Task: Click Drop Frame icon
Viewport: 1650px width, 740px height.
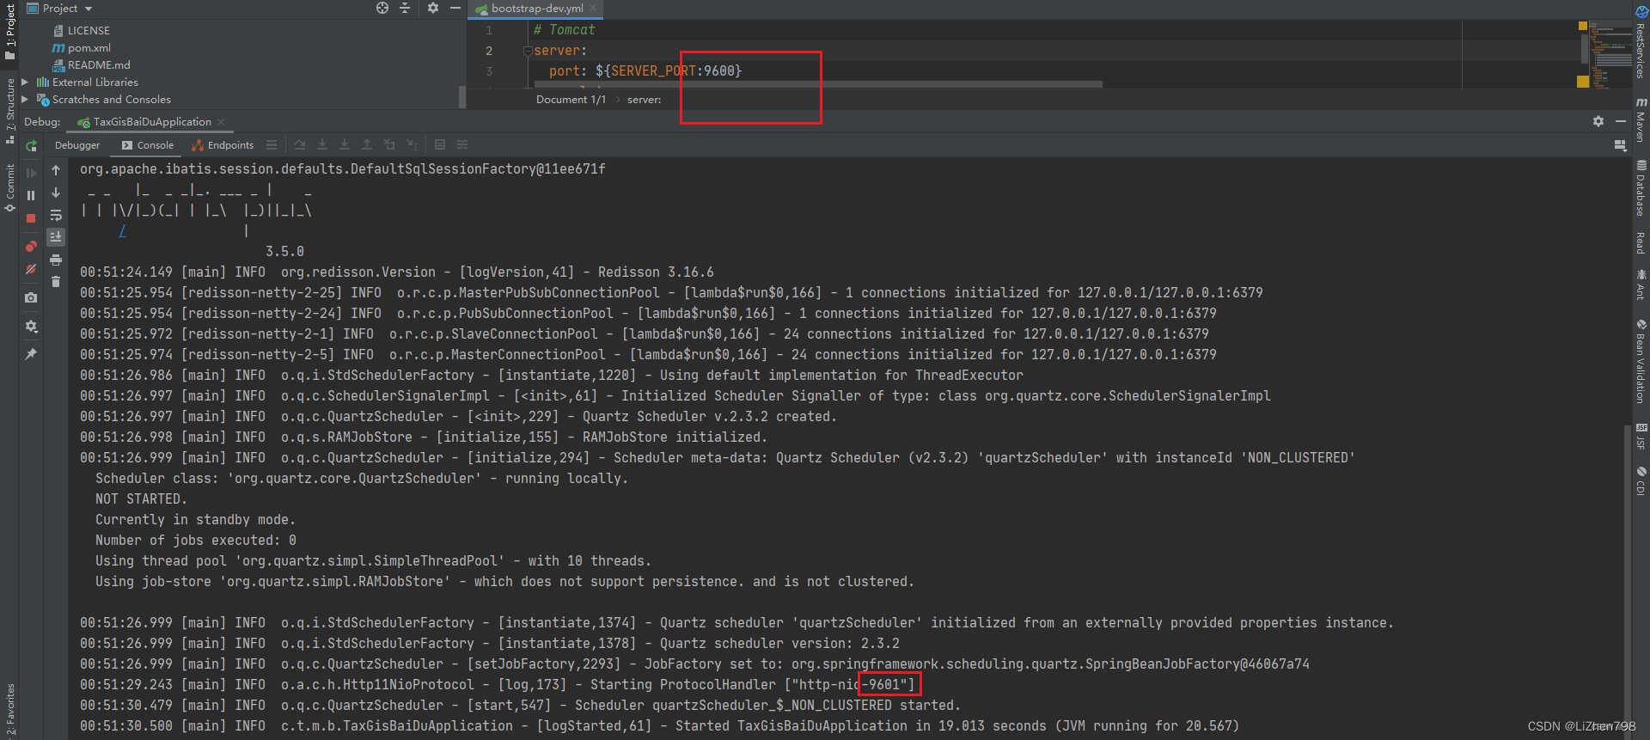Action: 389,145
